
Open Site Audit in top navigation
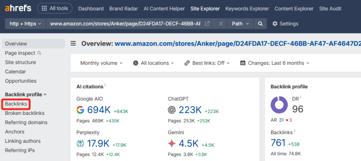click(x=330, y=9)
